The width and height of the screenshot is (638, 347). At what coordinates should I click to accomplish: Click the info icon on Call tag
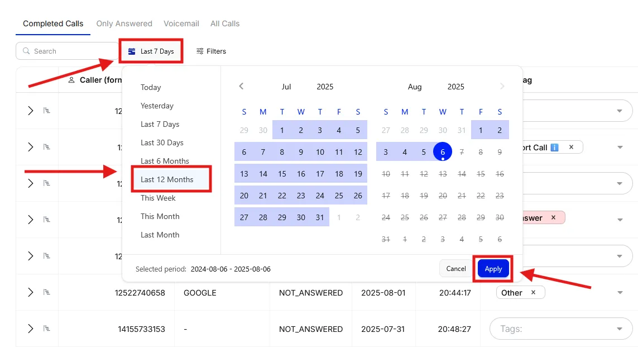point(554,148)
